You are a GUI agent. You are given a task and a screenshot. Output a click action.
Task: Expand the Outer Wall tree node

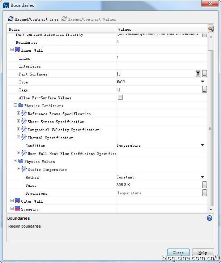point(12,201)
